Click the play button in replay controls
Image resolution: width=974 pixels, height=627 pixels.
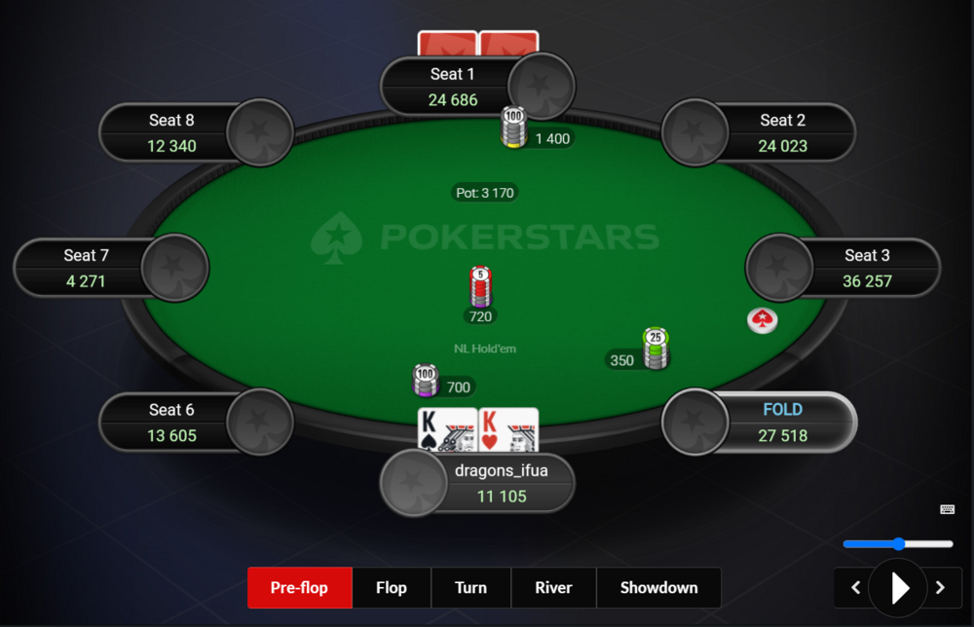click(x=898, y=587)
